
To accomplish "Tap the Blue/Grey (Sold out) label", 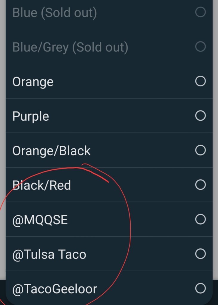I will [x=70, y=47].
